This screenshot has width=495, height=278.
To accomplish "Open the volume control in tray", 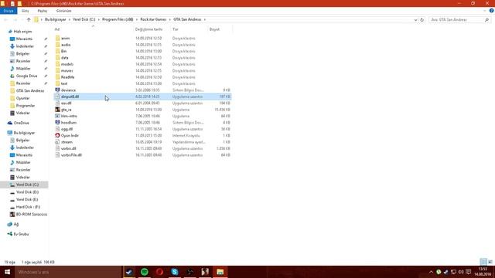I will coord(461,272).
